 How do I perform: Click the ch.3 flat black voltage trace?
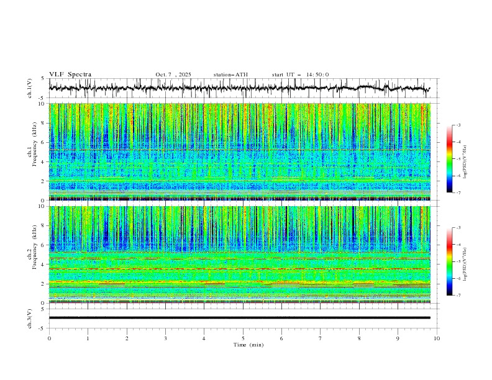pyautogui.click(x=239, y=318)
